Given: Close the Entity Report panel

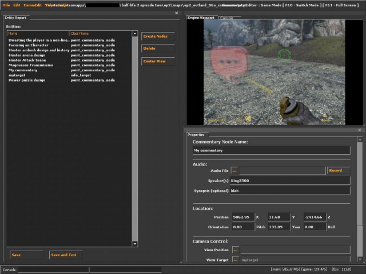Looking at the screenshot, I should click(x=177, y=13).
